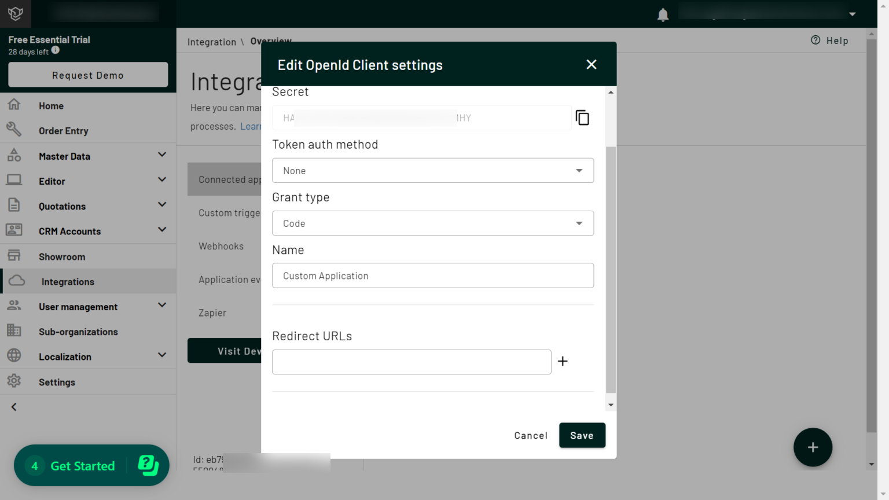Image resolution: width=889 pixels, height=500 pixels.
Task: Click the round floating plus button
Action: 813,447
